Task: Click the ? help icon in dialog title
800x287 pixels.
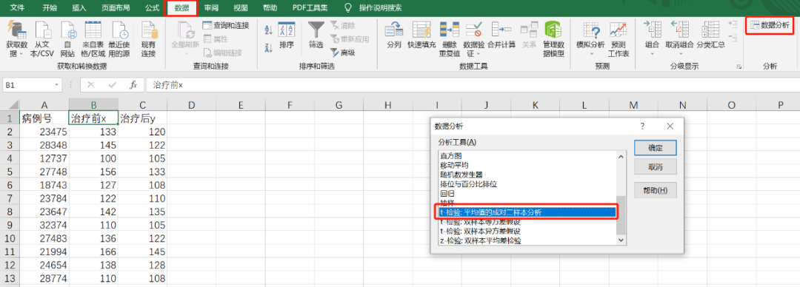Action: [x=642, y=126]
